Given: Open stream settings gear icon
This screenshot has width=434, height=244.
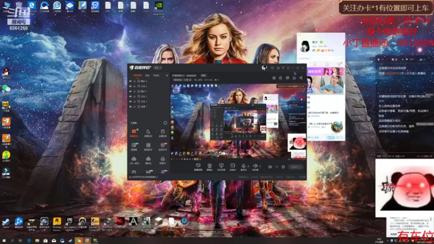Looking at the screenshot, I should 283,167.
